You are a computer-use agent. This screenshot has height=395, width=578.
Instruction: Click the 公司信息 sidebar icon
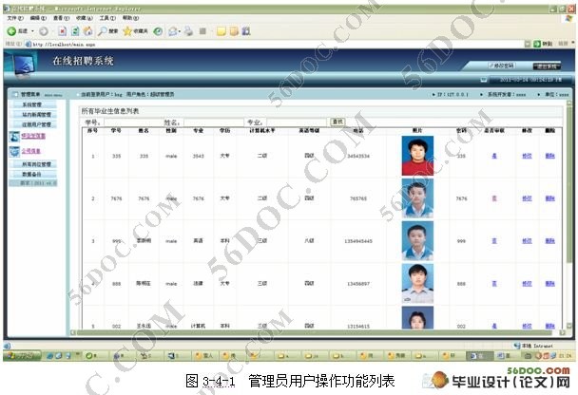pyautogui.click(x=13, y=150)
